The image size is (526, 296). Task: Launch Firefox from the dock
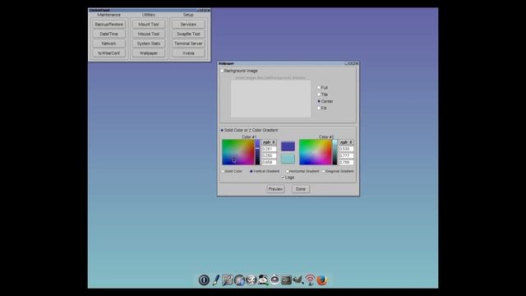[321, 280]
